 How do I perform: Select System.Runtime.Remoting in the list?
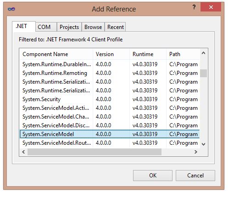tap(110, 73)
